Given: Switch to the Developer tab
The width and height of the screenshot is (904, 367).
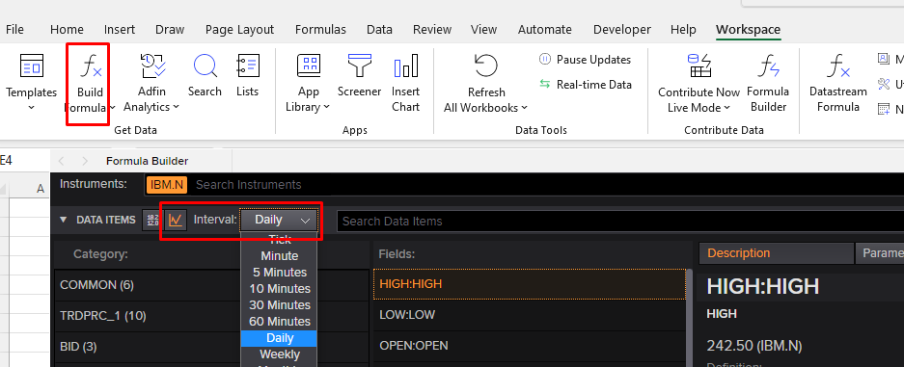Looking at the screenshot, I should (622, 29).
